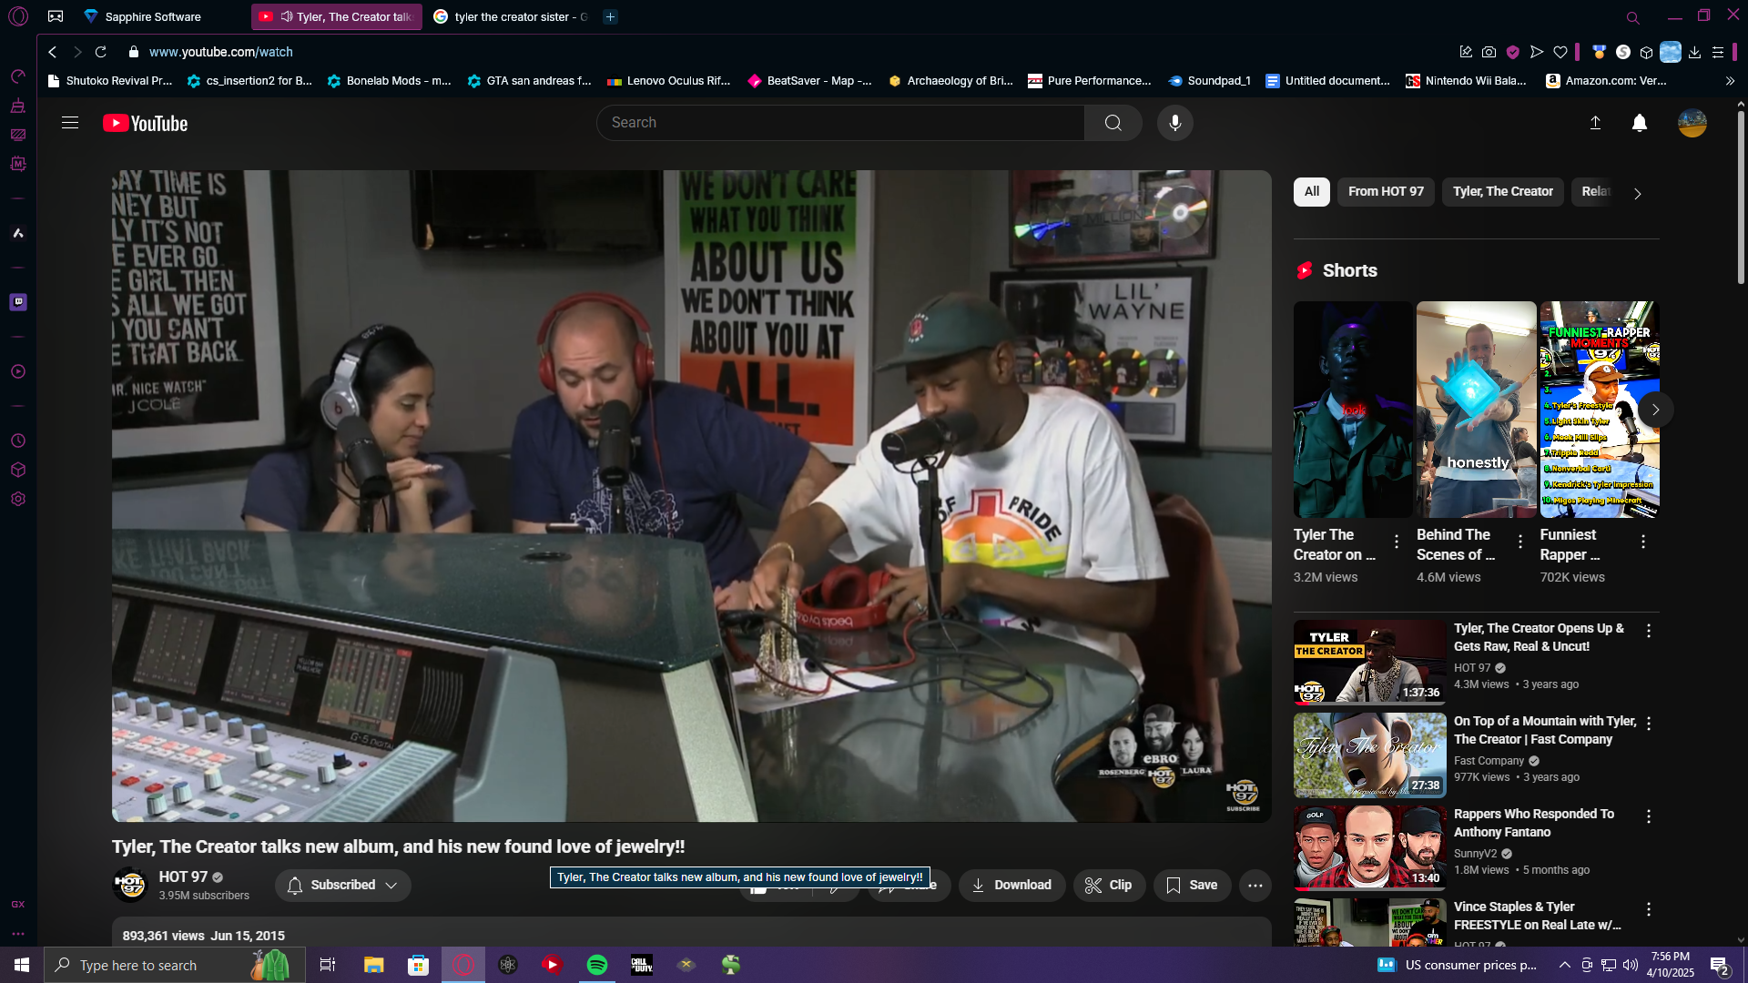Click the voice search microphone icon
The image size is (1748, 983).
(1174, 123)
